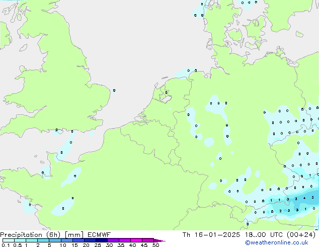The width and height of the screenshot is (319, 247).
Task: Click the legend label '0.1'
Action: [6, 245]
